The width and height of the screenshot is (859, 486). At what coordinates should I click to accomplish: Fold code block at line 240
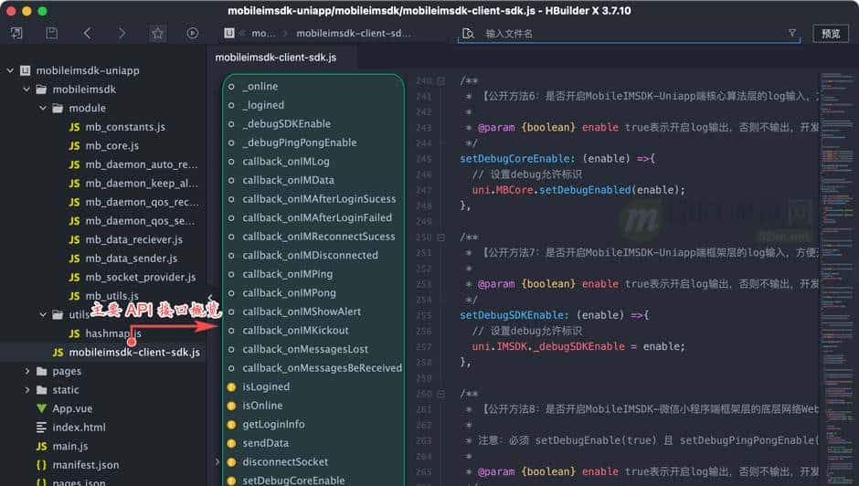[441, 80]
